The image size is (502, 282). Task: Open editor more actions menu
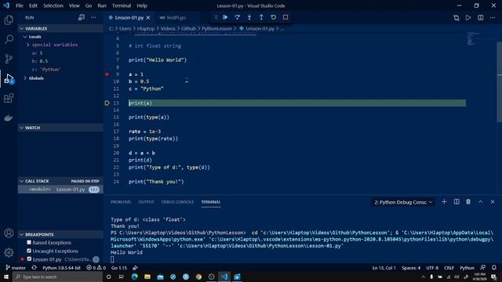pos(493,18)
